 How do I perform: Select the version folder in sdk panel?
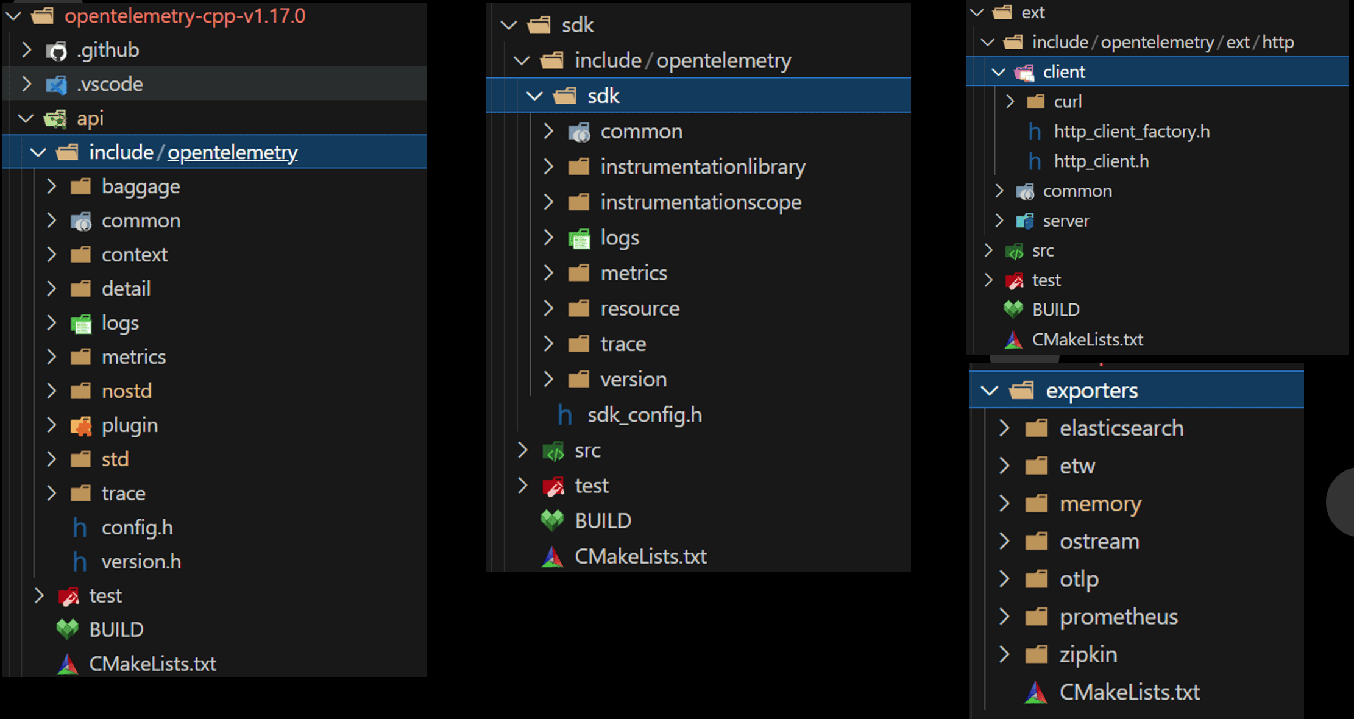(698, 380)
